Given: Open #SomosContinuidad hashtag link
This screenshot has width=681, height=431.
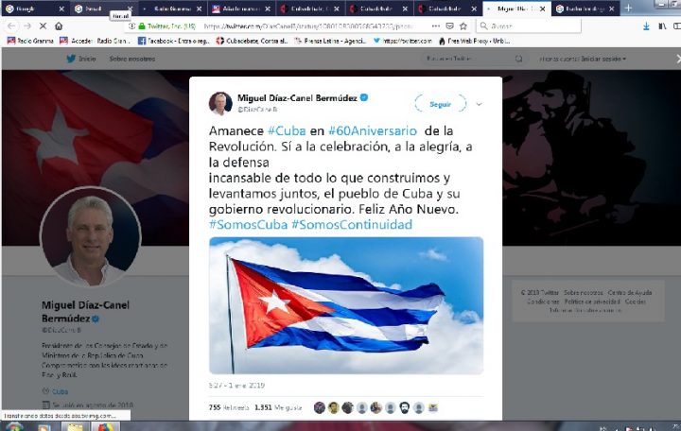Looking at the screenshot, I should coord(352,224).
